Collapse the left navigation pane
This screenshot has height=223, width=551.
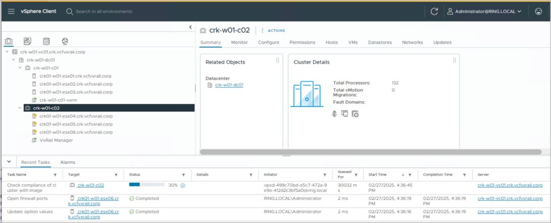pos(190,27)
